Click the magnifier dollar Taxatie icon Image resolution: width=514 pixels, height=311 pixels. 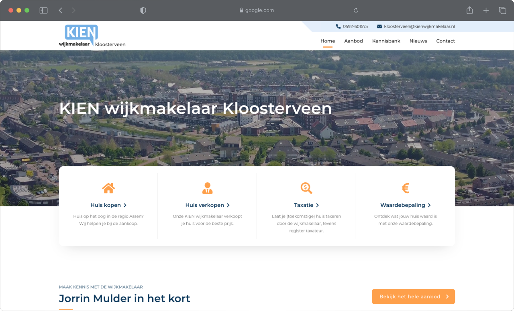click(306, 188)
